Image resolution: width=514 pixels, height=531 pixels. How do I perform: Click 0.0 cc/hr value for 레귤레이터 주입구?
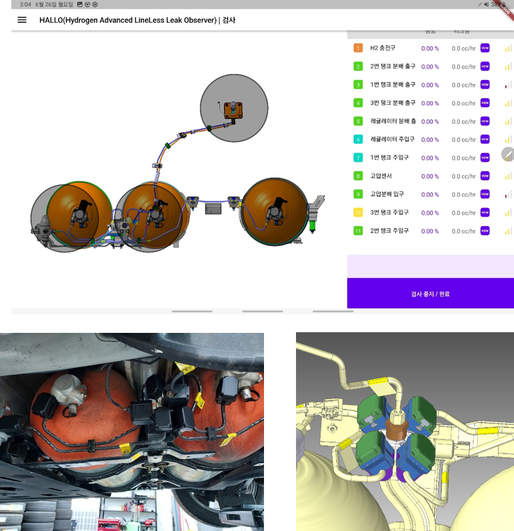click(x=463, y=139)
